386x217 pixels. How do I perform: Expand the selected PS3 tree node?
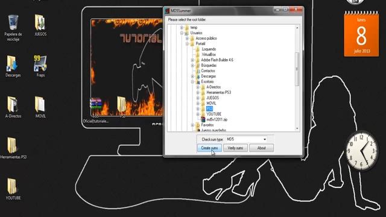click(x=198, y=108)
